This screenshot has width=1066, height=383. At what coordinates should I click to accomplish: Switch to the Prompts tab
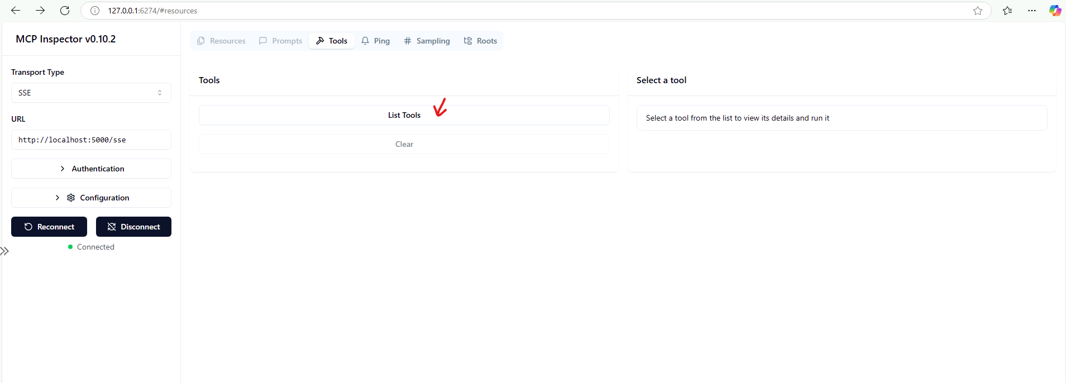click(280, 41)
